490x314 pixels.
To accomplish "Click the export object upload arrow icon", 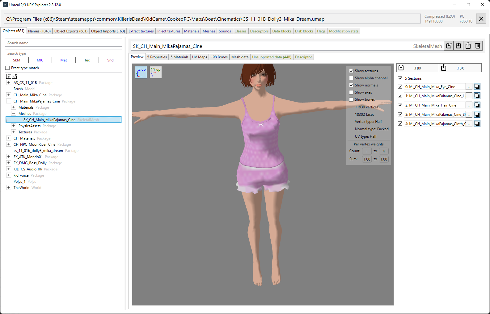I will tap(468, 46).
